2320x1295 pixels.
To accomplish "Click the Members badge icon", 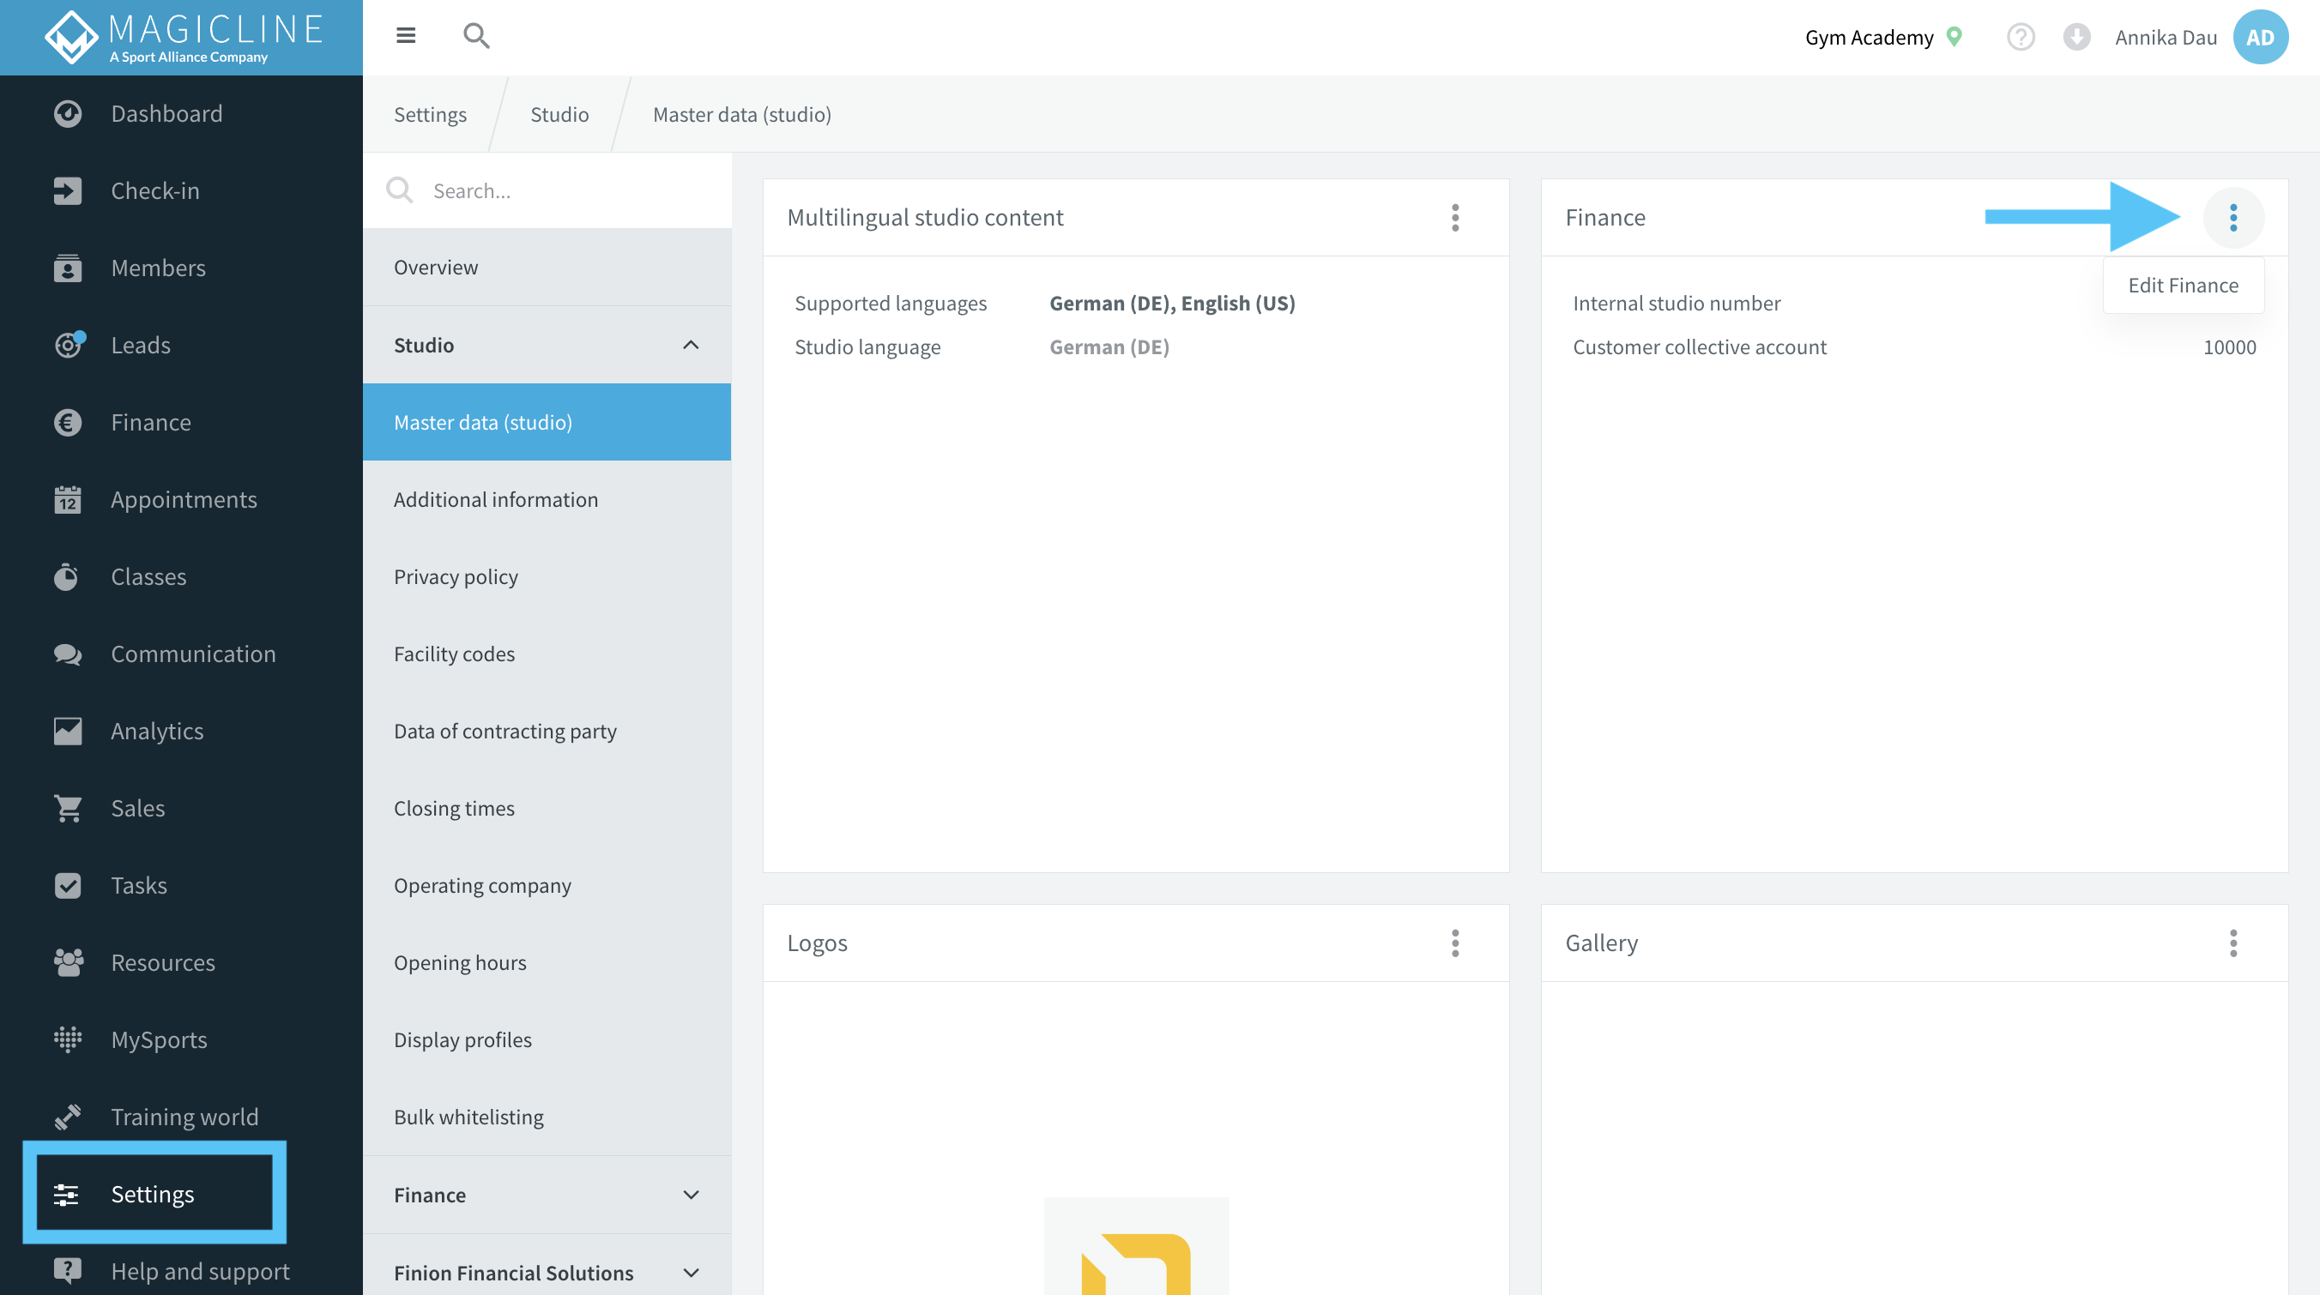I will pos(68,268).
